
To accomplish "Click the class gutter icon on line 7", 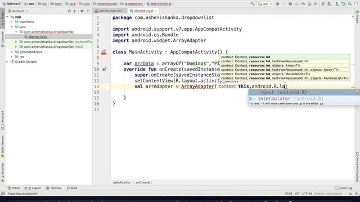I will [x=103, y=52].
